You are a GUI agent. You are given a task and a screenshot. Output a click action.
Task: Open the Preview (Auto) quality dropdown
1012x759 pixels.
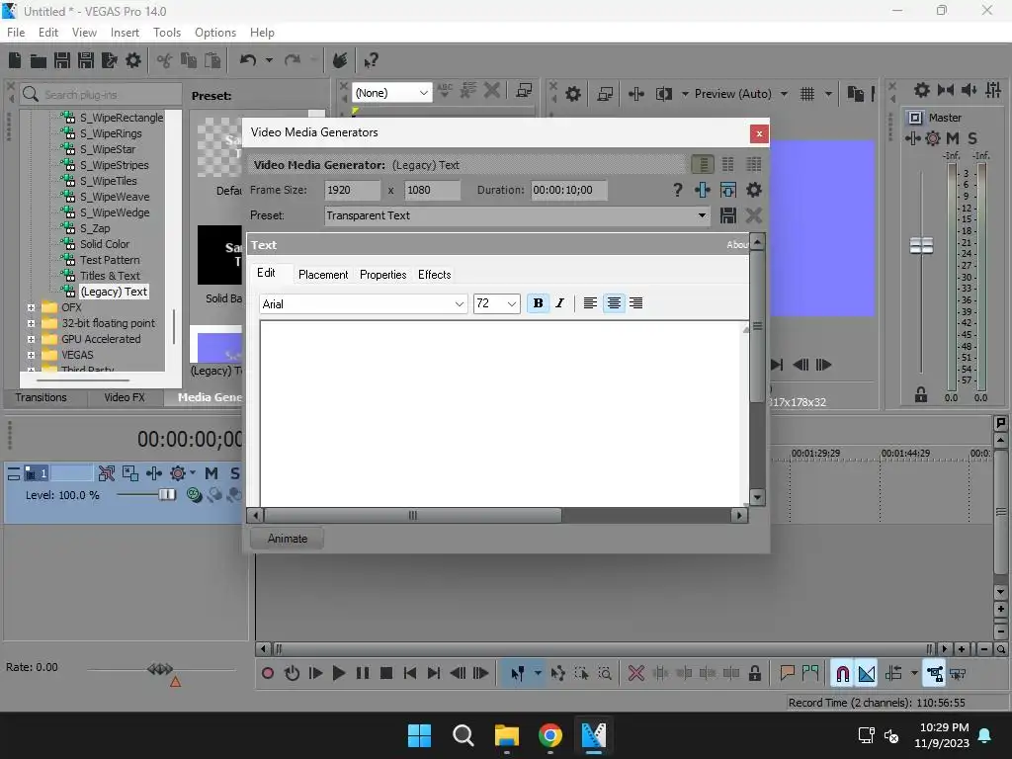pos(740,94)
